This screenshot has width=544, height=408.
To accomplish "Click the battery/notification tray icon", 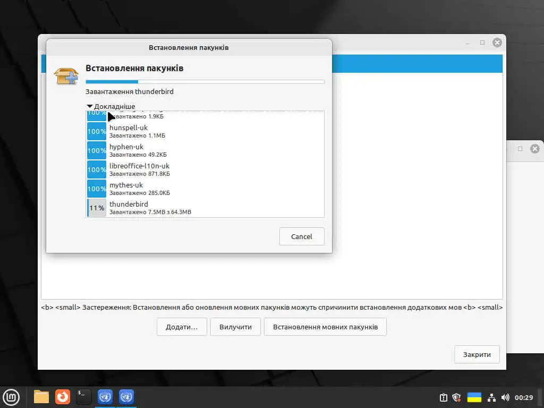I will click(x=444, y=397).
